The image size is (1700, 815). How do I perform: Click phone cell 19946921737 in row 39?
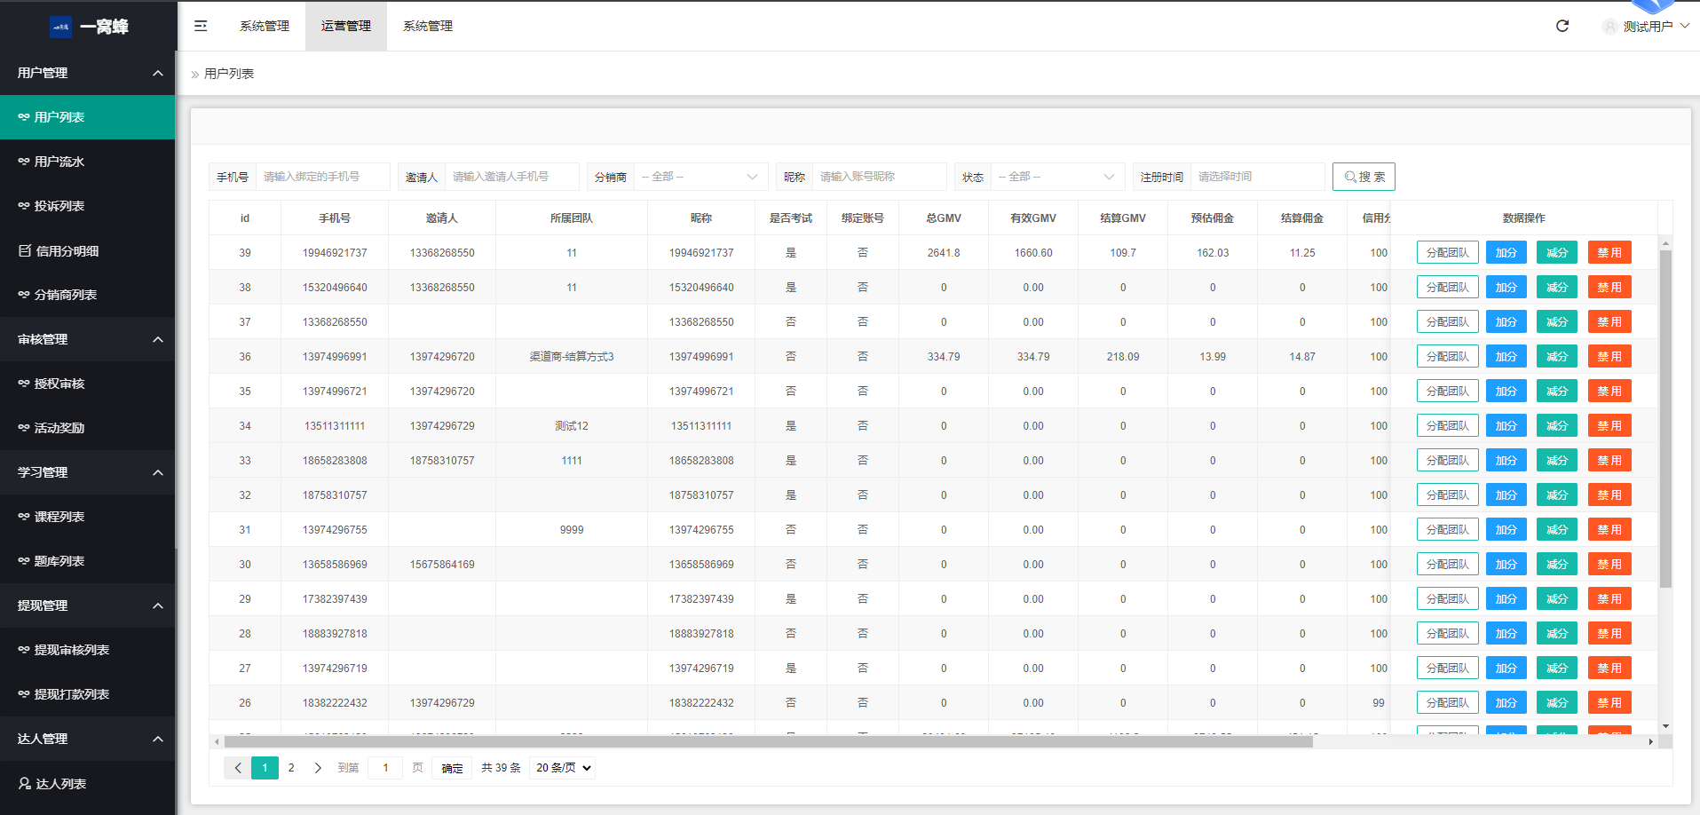(x=335, y=253)
